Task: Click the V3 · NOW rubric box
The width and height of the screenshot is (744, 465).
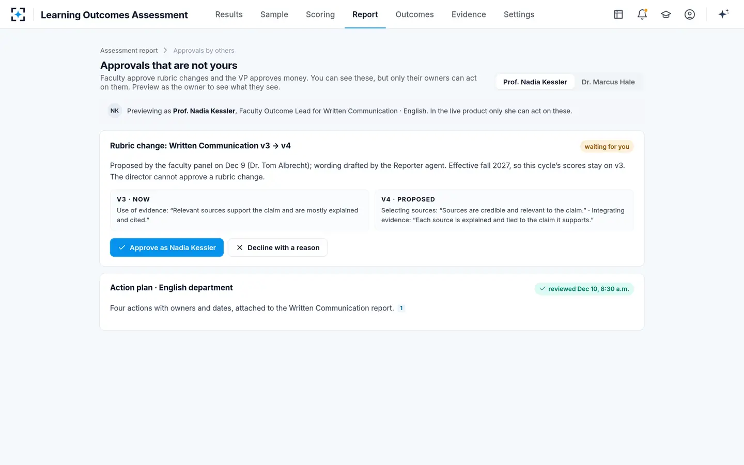Action: (239, 210)
